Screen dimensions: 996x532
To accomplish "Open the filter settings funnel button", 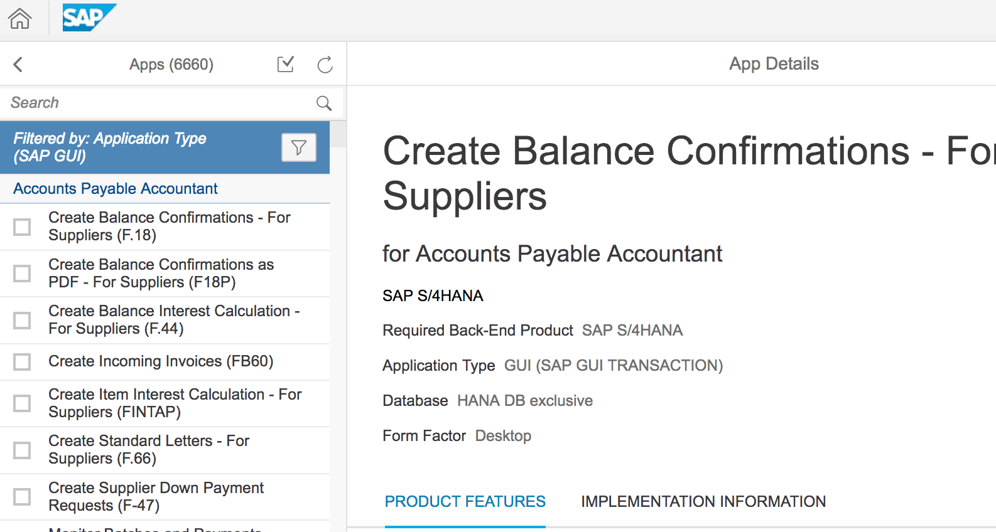I will [x=299, y=147].
